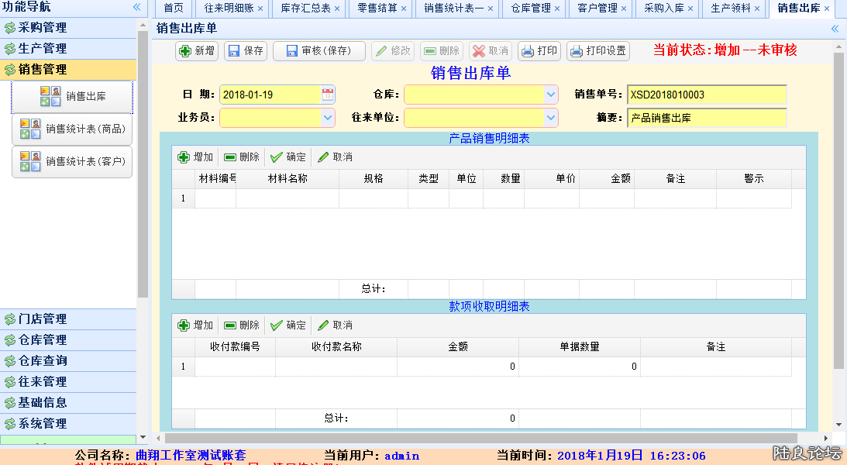Open the 往来单位 dropdown
The width and height of the screenshot is (847, 465).
click(x=550, y=118)
